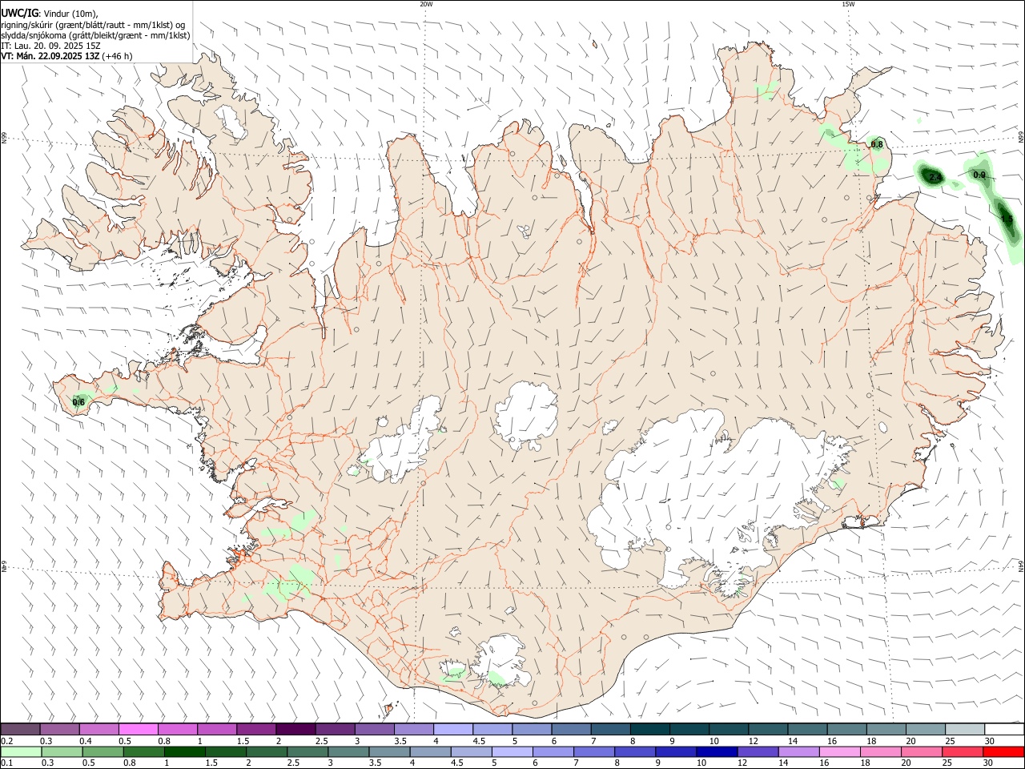Image resolution: width=1025 pixels, height=769 pixels.
Task: Pick the palest green rain swatch above 0.1
Action: click(22, 752)
